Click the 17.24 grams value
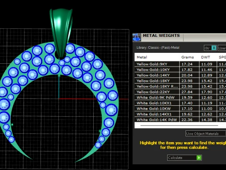Image resolution: width=226 pixels, height=170 pixels. (x=187, y=64)
